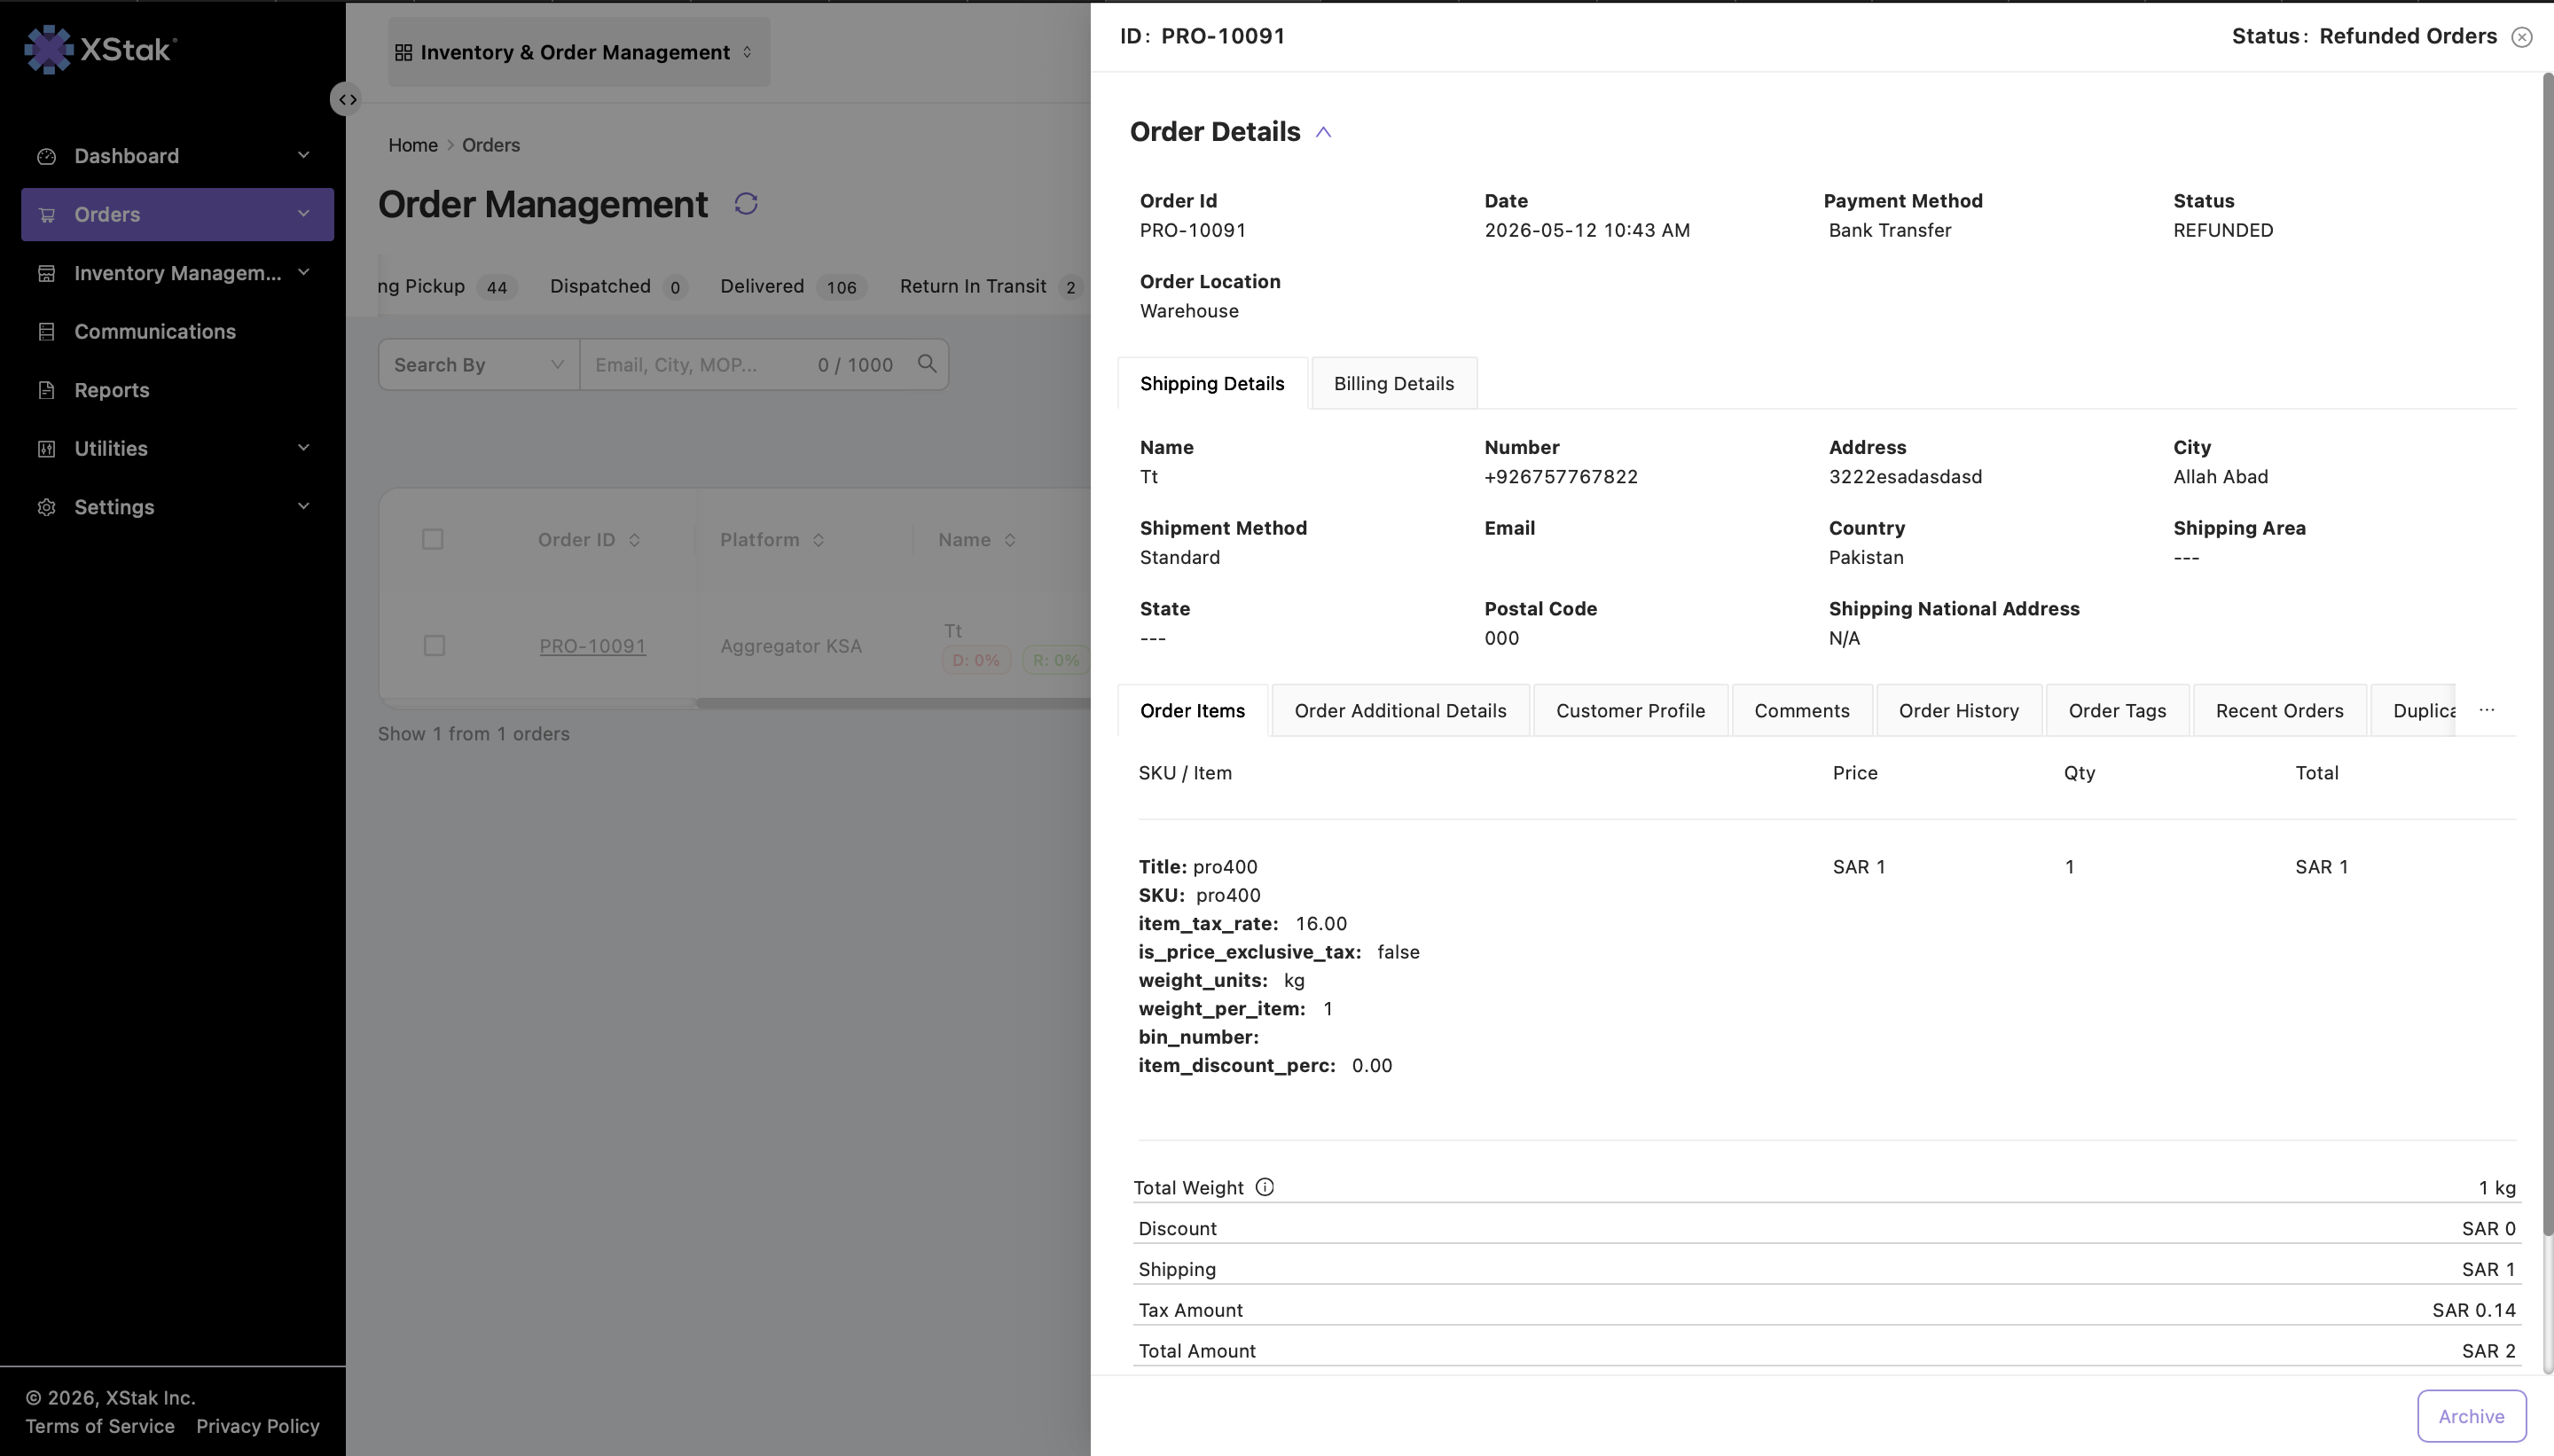The width and height of the screenshot is (2554, 1456).
Task: Click the Orders cart icon
Action: [46, 214]
